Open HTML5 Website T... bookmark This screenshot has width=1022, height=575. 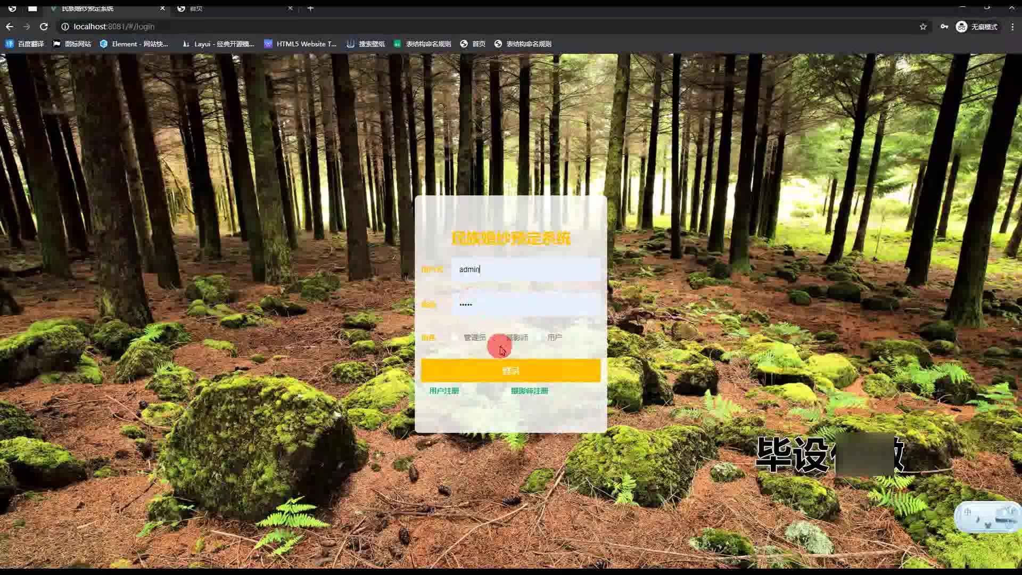coord(301,44)
